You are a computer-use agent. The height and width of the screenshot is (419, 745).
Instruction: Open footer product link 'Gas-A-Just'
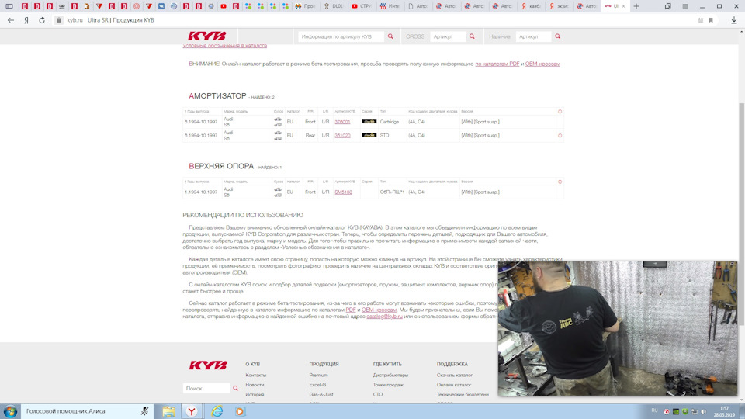point(321,395)
